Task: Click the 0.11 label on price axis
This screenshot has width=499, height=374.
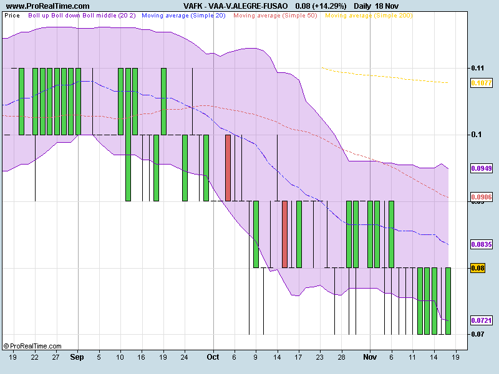Action: pyautogui.click(x=477, y=68)
